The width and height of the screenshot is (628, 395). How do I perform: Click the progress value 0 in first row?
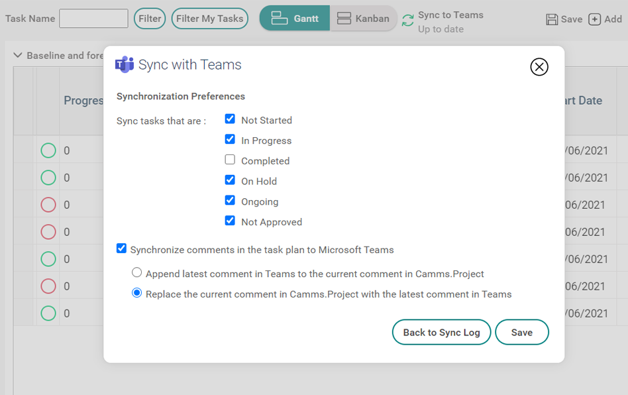click(67, 150)
